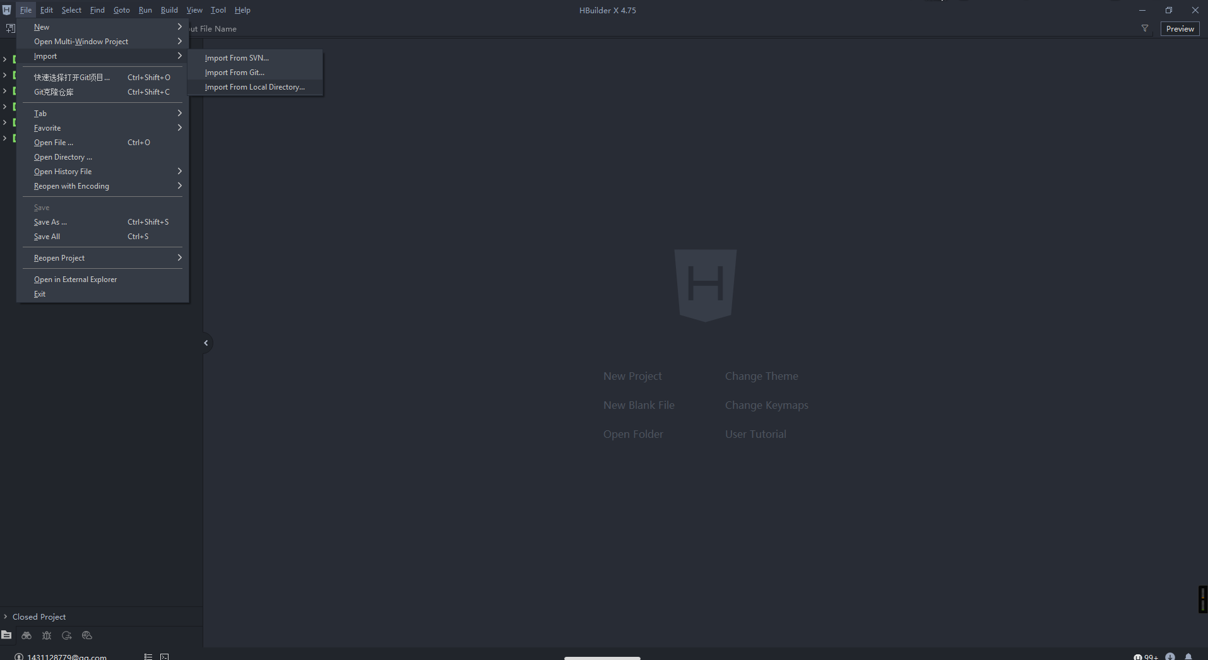1208x660 pixels.
Task: Open the Build menu
Action: (169, 10)
